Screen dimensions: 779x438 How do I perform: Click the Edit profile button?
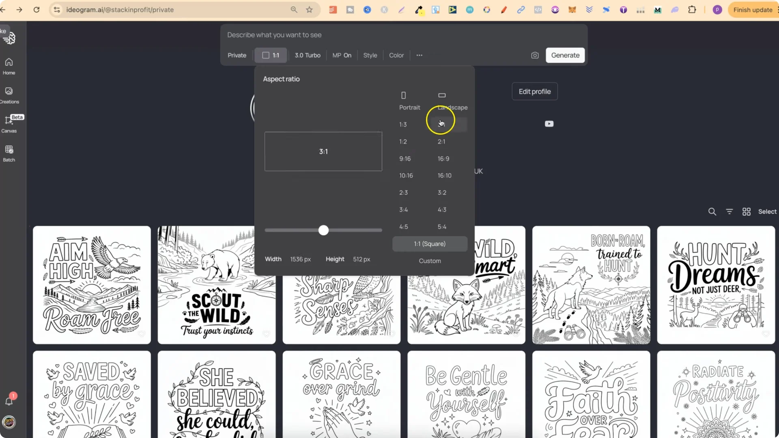534,91
